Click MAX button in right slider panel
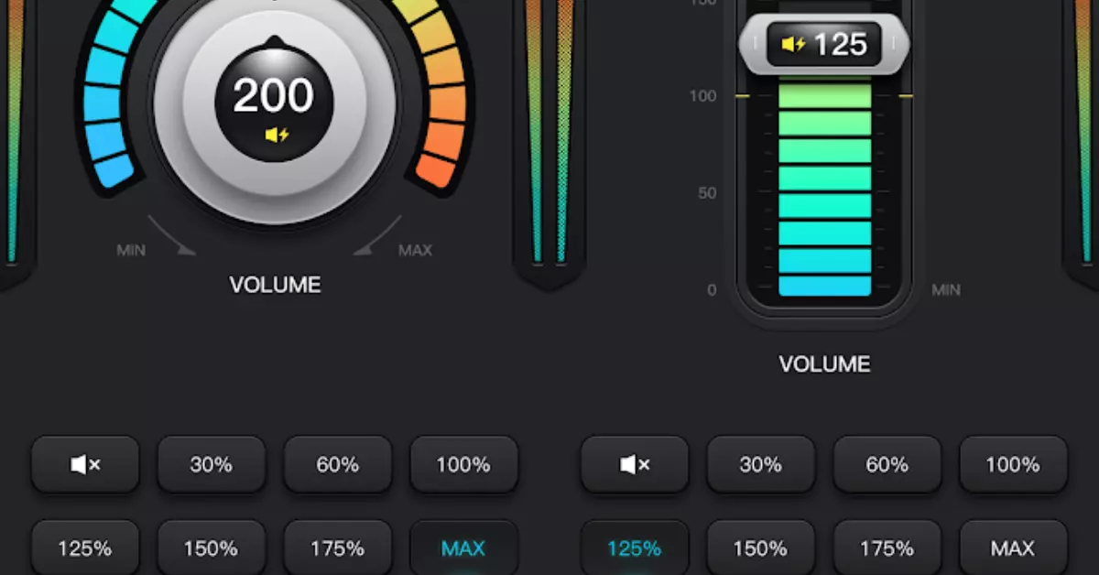This screenshot has width=1099, height=575. point(1013,548)
